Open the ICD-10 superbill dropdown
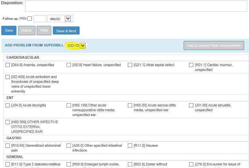Screen dimensions: 249x168 point(76,46)
